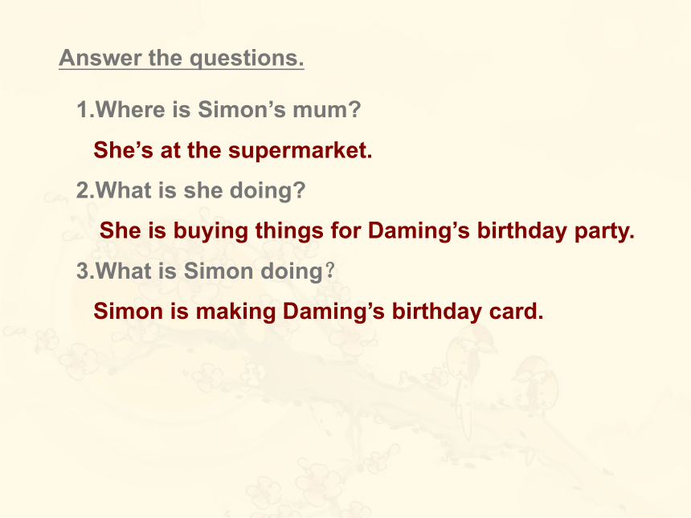Click the word 'Answer' in the heading

(100, 58)
